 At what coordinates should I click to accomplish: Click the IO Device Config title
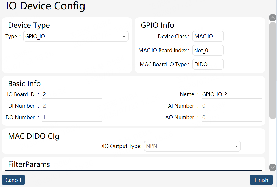click(45, 6)
